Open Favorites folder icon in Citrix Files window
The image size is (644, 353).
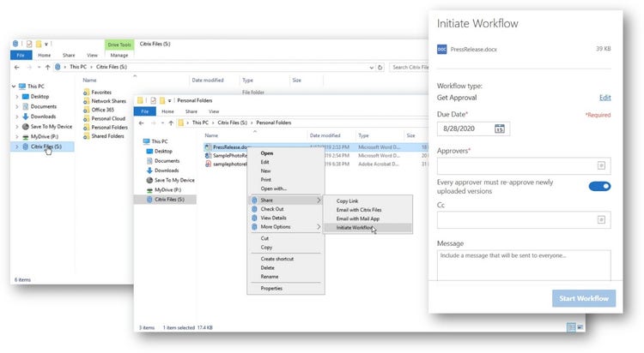[x=86, y=93]
